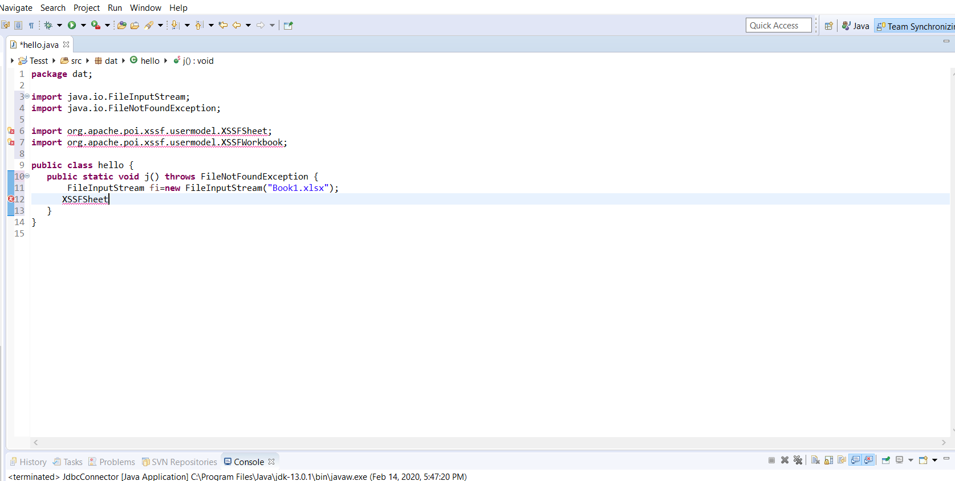Open the dropdown arrow next to Run
This screenshot has width=955, height=481.
click(83, 25)
